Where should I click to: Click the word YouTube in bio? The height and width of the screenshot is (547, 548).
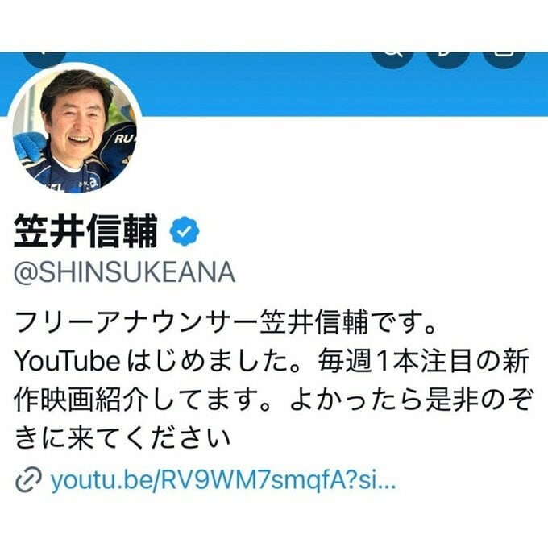(67, 362)
